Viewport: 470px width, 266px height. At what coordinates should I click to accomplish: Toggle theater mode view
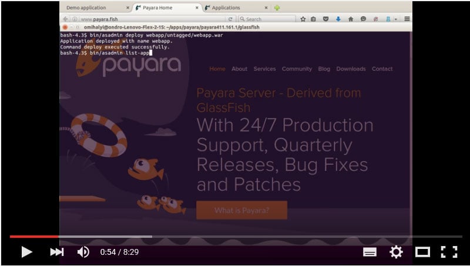tap(422, 252)
